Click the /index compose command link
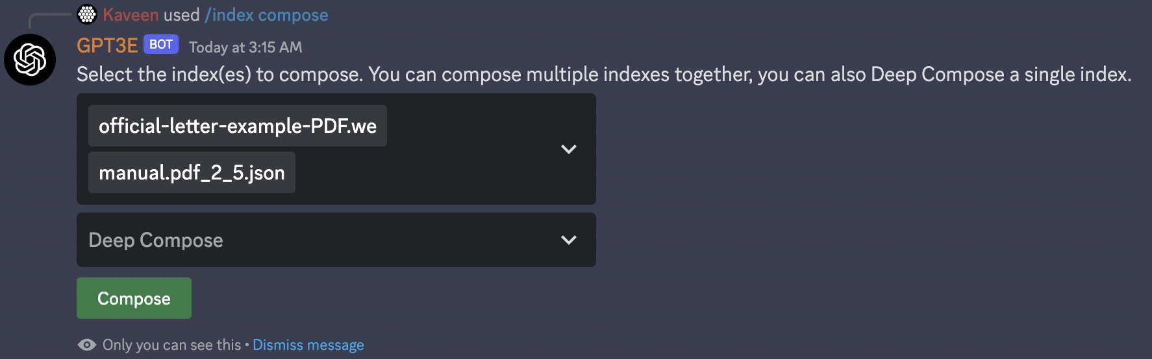The height and width of the screenshot is (359, 1152). click(266, 14)
